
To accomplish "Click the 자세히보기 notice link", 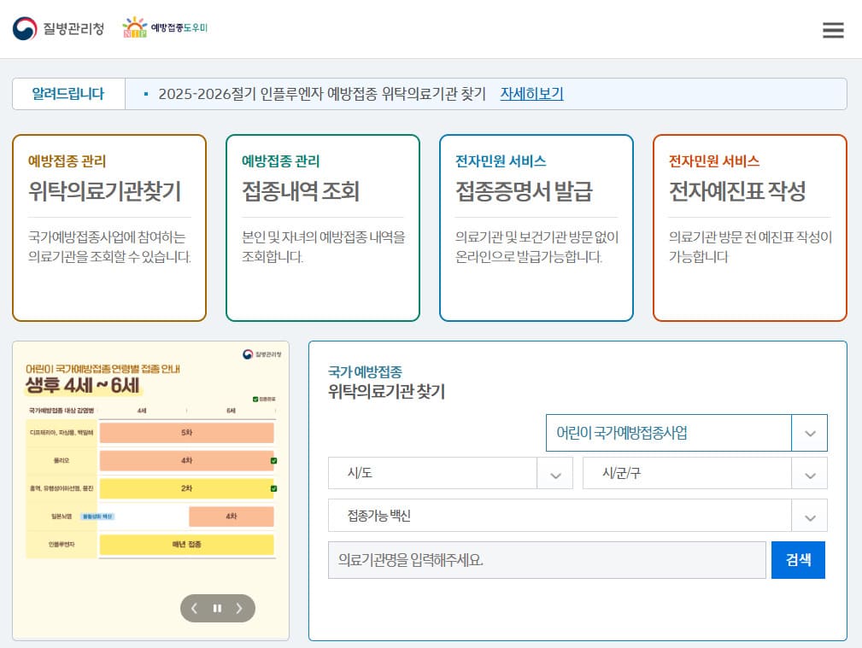I will pyautogui.click(x=531, y=94).
